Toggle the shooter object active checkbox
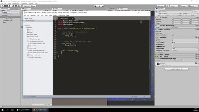This screenshot has width=199, height=112. (x=160, y=11)
